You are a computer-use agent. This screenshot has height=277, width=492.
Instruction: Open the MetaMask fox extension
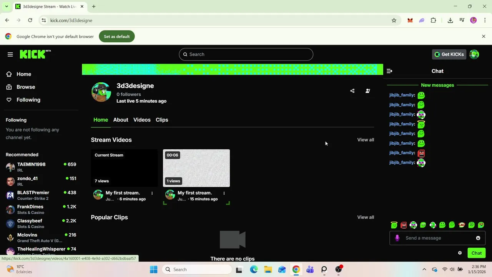410,20
